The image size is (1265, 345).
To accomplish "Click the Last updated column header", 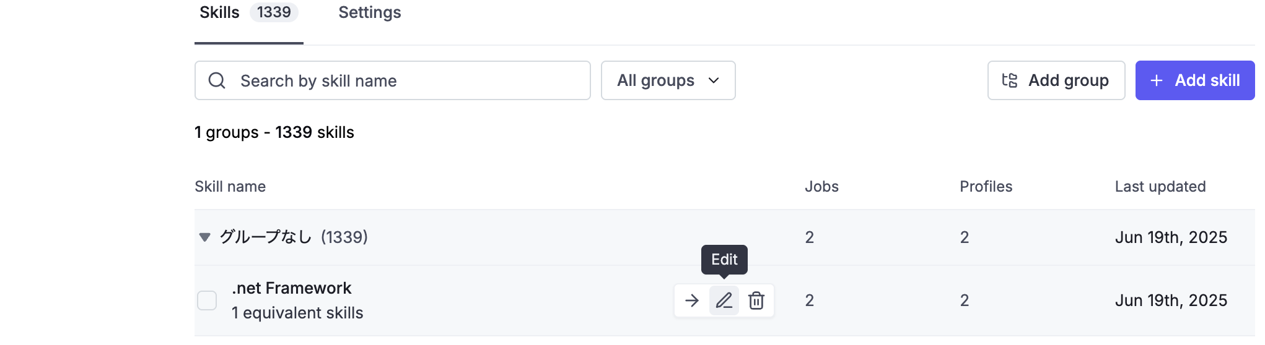I will tap(1160, 187).
